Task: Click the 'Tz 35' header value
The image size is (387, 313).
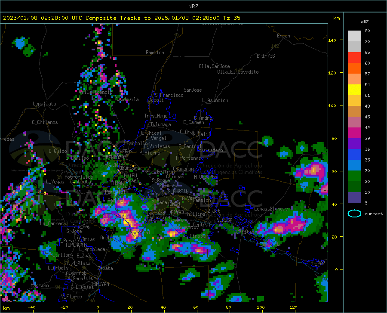Action: click(231, 18)
